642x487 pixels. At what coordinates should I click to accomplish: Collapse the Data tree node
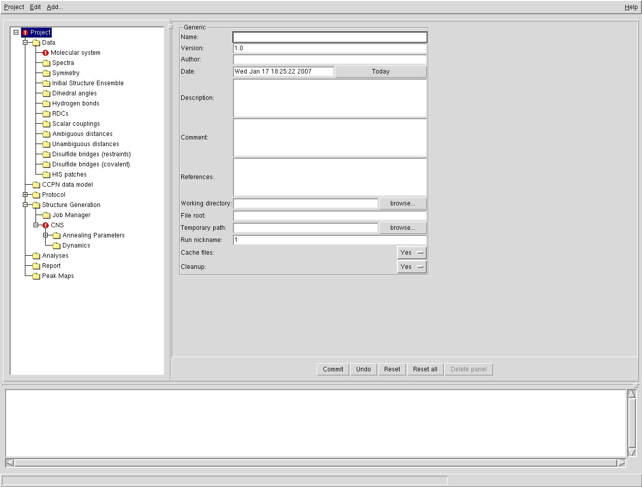[25, 43]
